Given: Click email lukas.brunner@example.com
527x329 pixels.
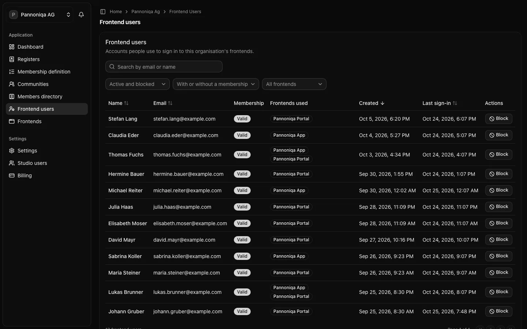Looking at the screenshot, I should tap(187, 292).
